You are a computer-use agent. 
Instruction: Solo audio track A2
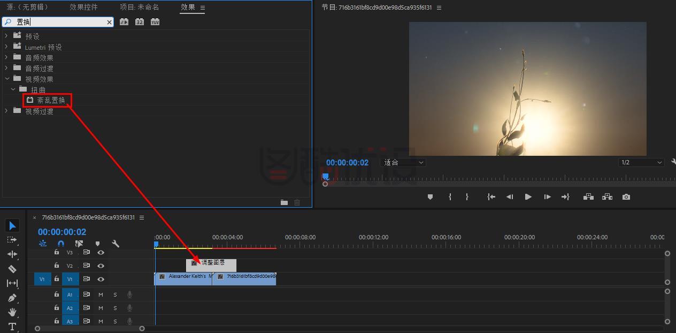coord(115,308)
